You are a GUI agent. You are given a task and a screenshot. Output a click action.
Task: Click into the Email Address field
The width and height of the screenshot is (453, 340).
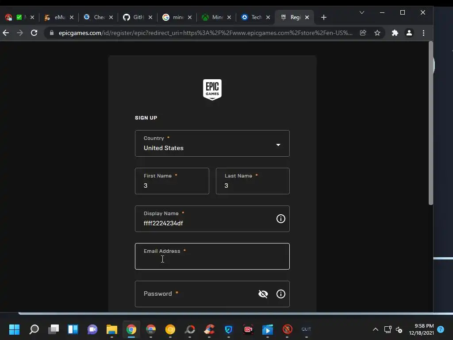click(212, 256)
